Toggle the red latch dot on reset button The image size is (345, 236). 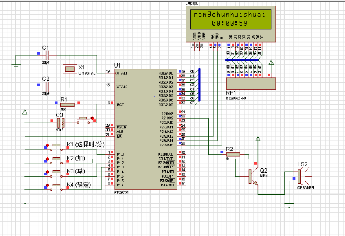[92, 118]
